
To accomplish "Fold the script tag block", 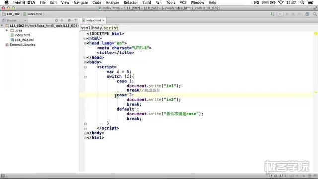I will [x=85, y=67].
